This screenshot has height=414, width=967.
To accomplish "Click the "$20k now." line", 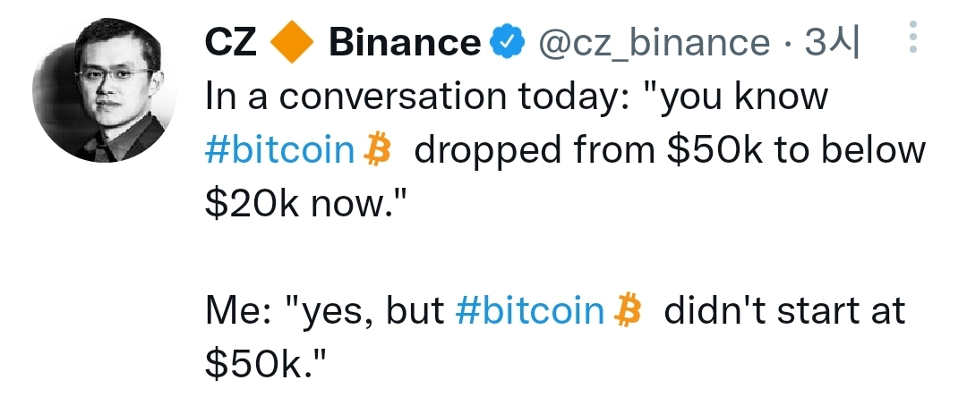I will tap(307, 204).
